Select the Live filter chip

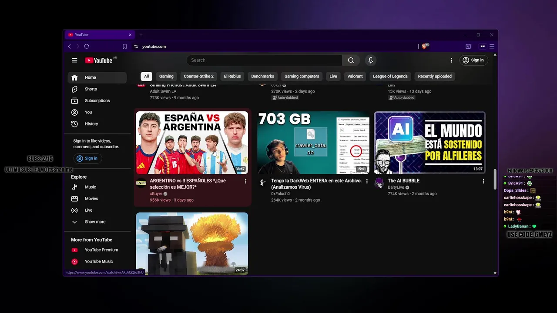click(333, 77)
